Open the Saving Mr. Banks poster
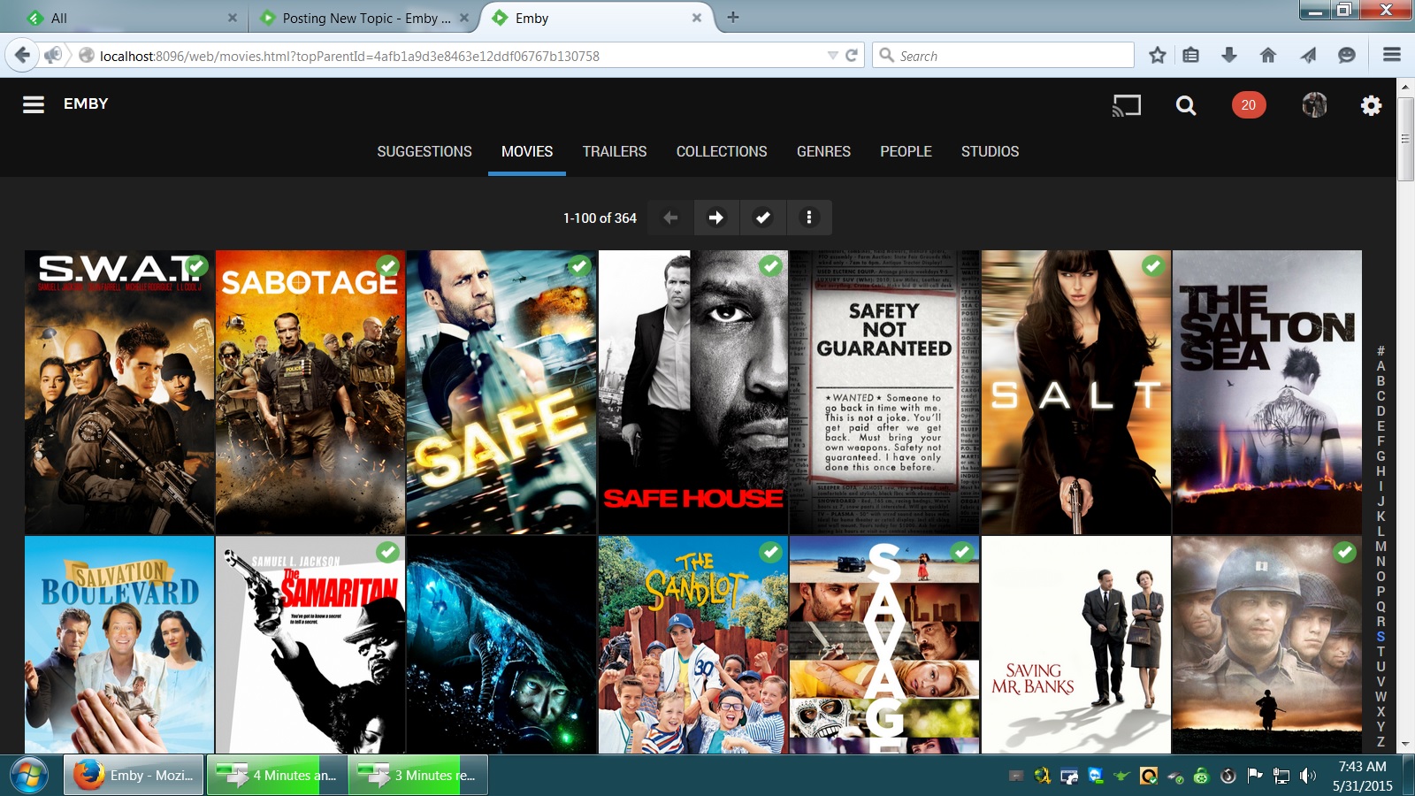 pyautogui.click(x=1076, y=645)
